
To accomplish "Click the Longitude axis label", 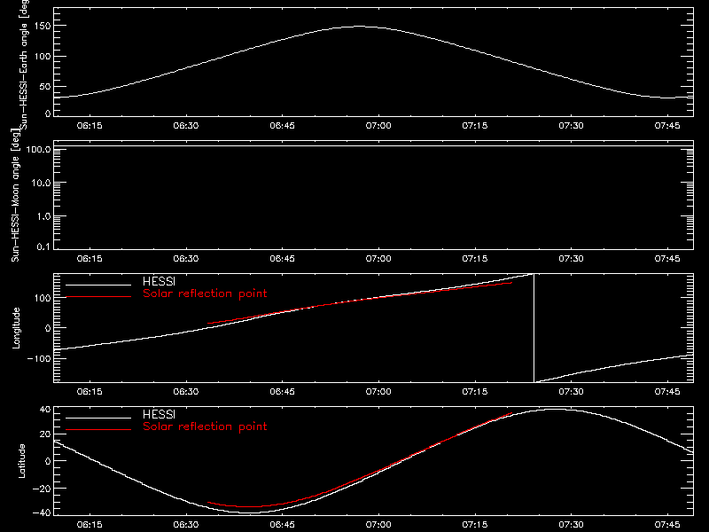I will pos(16,328).
